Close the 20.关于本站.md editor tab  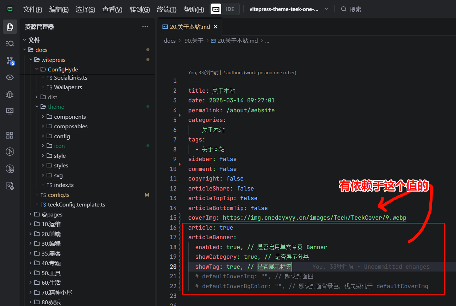coord(215,27)
